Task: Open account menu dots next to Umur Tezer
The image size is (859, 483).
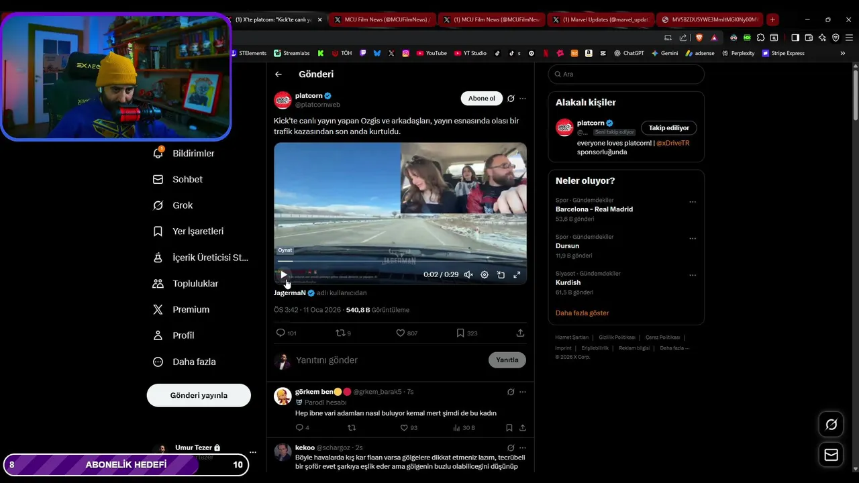Action: (252, 452)
